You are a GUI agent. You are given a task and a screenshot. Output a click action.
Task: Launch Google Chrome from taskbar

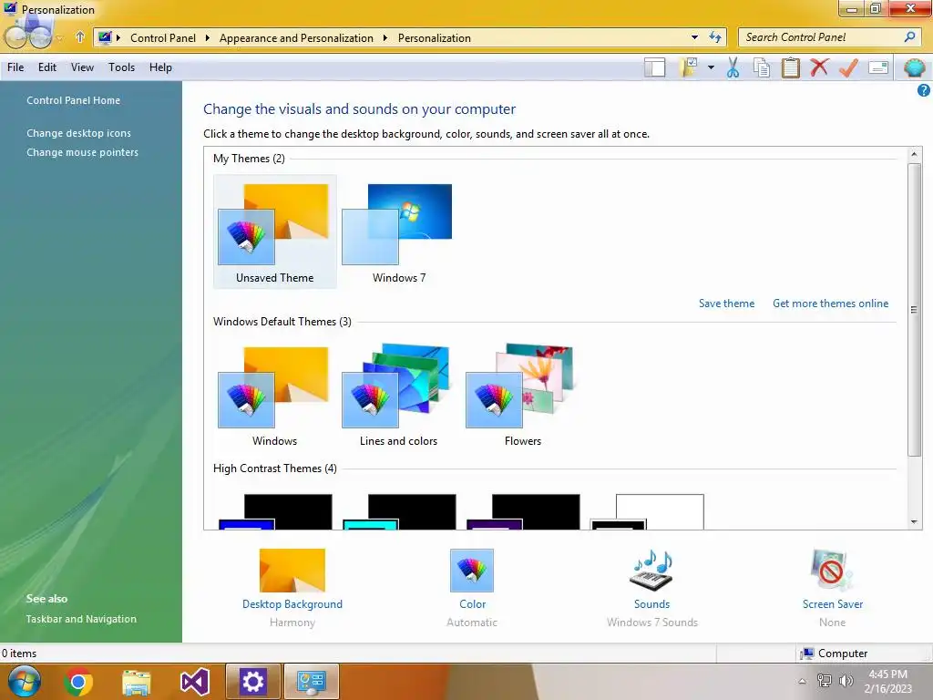pos(78,682)
